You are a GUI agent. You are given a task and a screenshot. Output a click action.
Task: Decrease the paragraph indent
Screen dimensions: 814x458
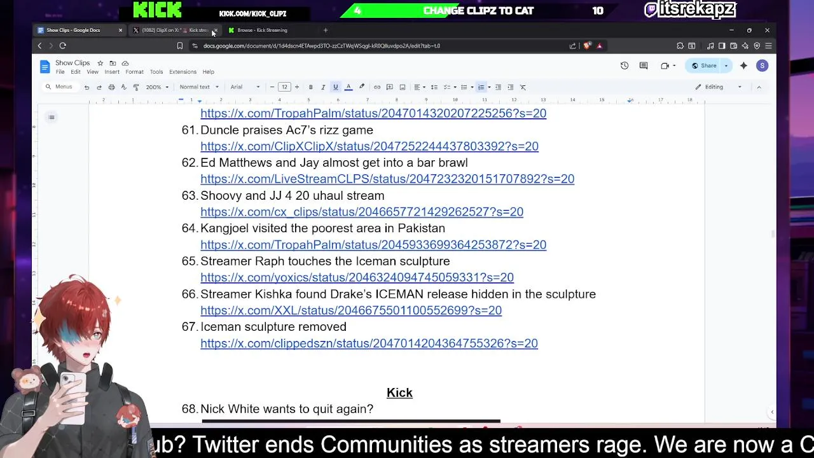498,87
